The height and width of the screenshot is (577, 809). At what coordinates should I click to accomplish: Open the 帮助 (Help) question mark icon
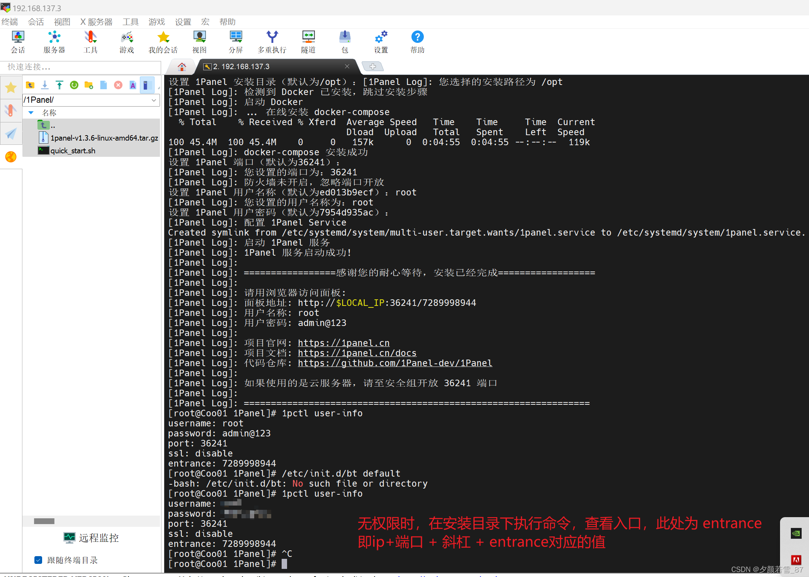(x=417, y=42)
